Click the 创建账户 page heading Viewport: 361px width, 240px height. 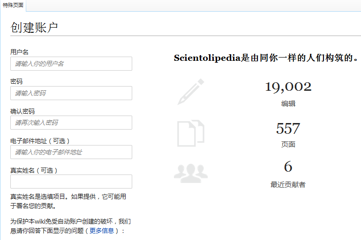tap(34, 28)
